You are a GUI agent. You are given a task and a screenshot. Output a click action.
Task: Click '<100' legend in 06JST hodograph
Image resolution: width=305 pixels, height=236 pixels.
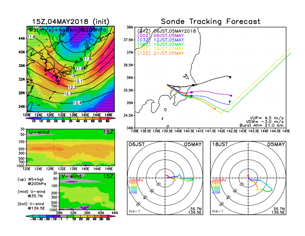coord(133,192)
